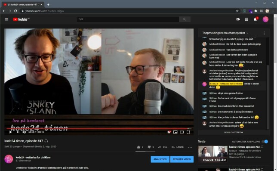Open the YouTube apps grid
The image size is (277, 171).
246,19
